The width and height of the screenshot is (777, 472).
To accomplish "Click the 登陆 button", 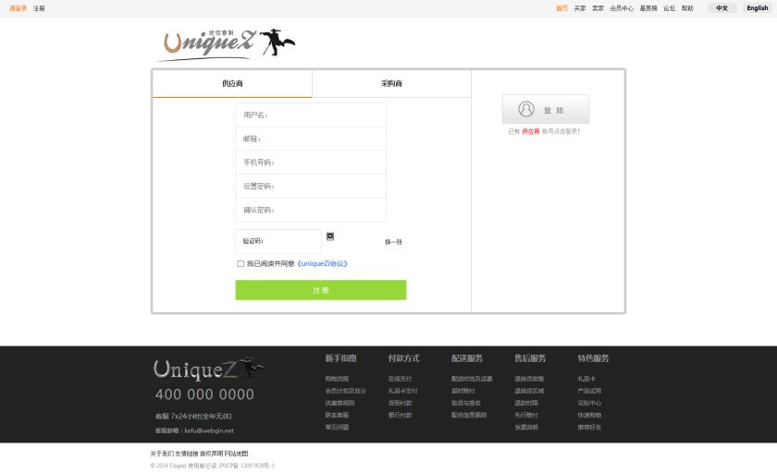I will click(x=546, y=109).
